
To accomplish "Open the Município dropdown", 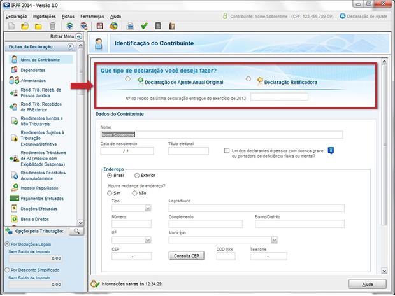I will pyautogui.click(x=275, y=240).
